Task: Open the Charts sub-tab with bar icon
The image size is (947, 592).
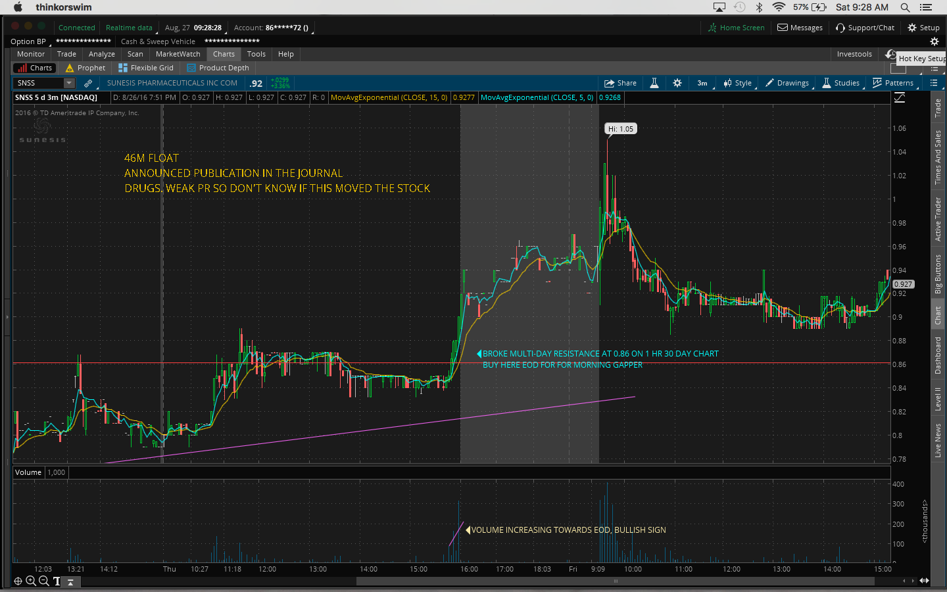Action: click(36, 68)
